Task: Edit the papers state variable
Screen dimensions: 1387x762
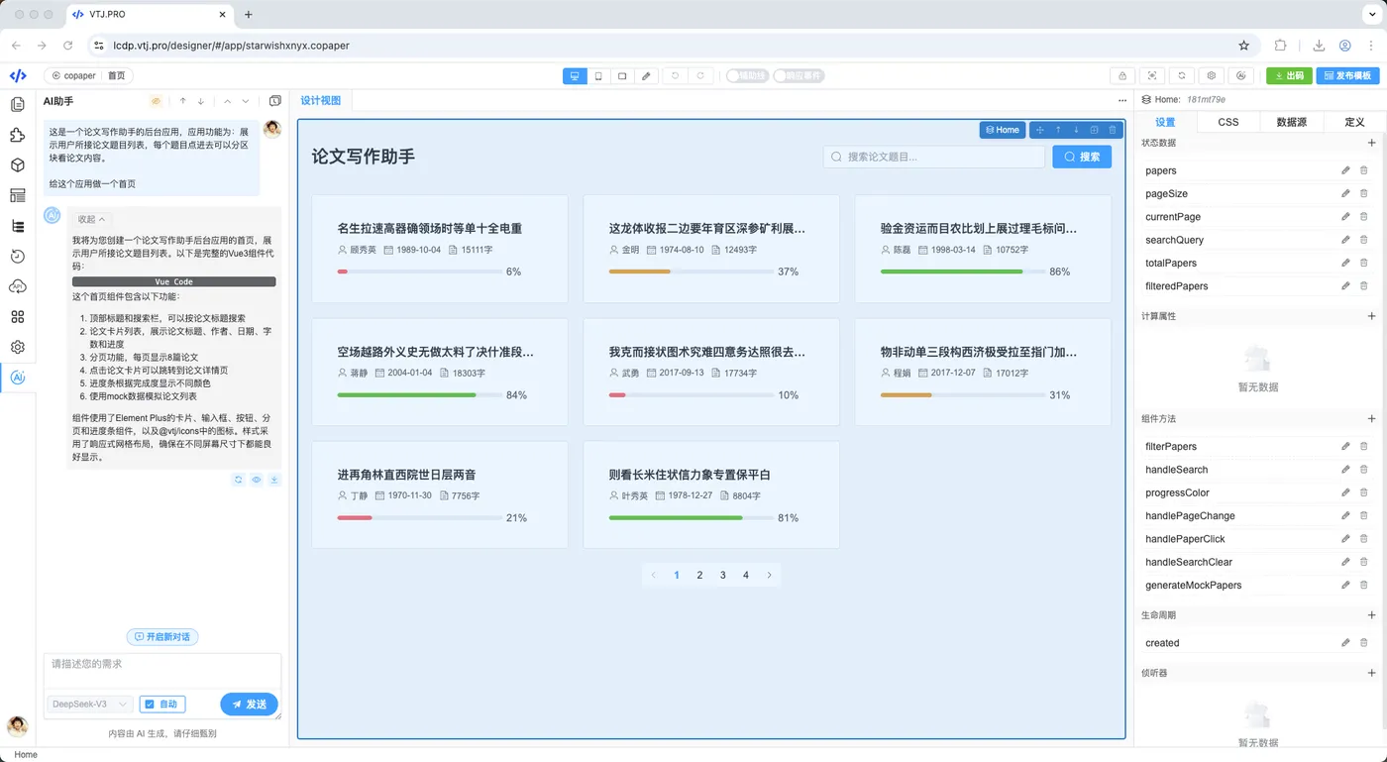Action: [x=1345, y=170]
